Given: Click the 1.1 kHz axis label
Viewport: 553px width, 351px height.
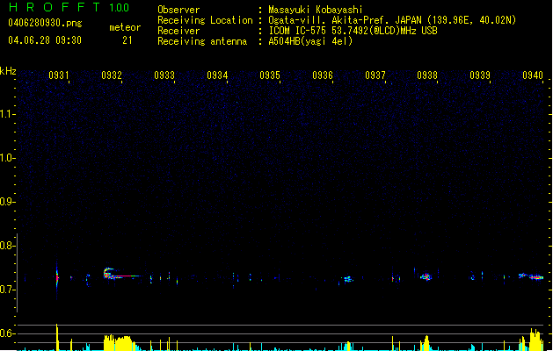Looking at the screenshot, I should (7, 114).
